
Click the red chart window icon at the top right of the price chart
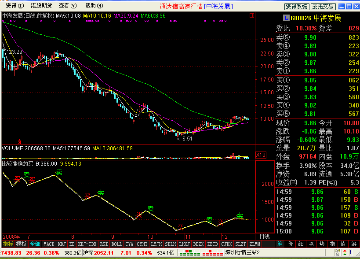252,15
